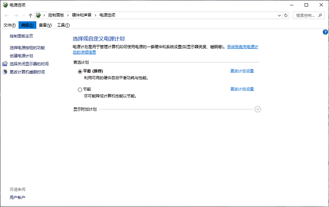Viewport: 329px width, 207px height.
Task: Click the display-off time monitor icon
Action: pyautogui.click(x=5, y=64)
